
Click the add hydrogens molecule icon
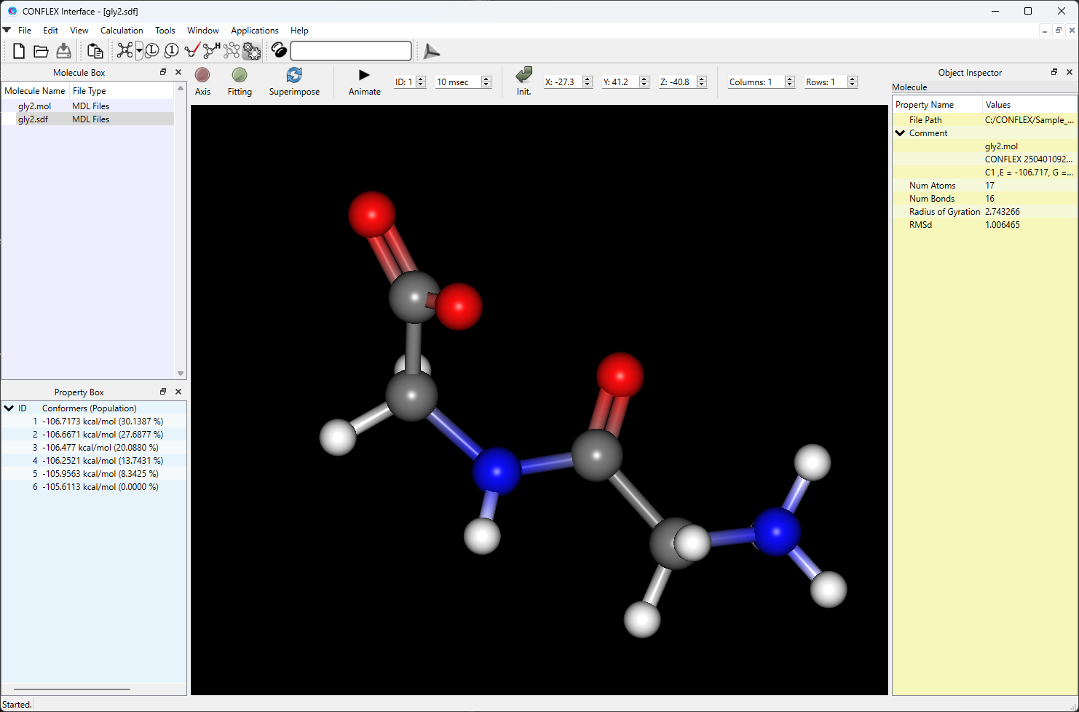click(x=211, y=50)
